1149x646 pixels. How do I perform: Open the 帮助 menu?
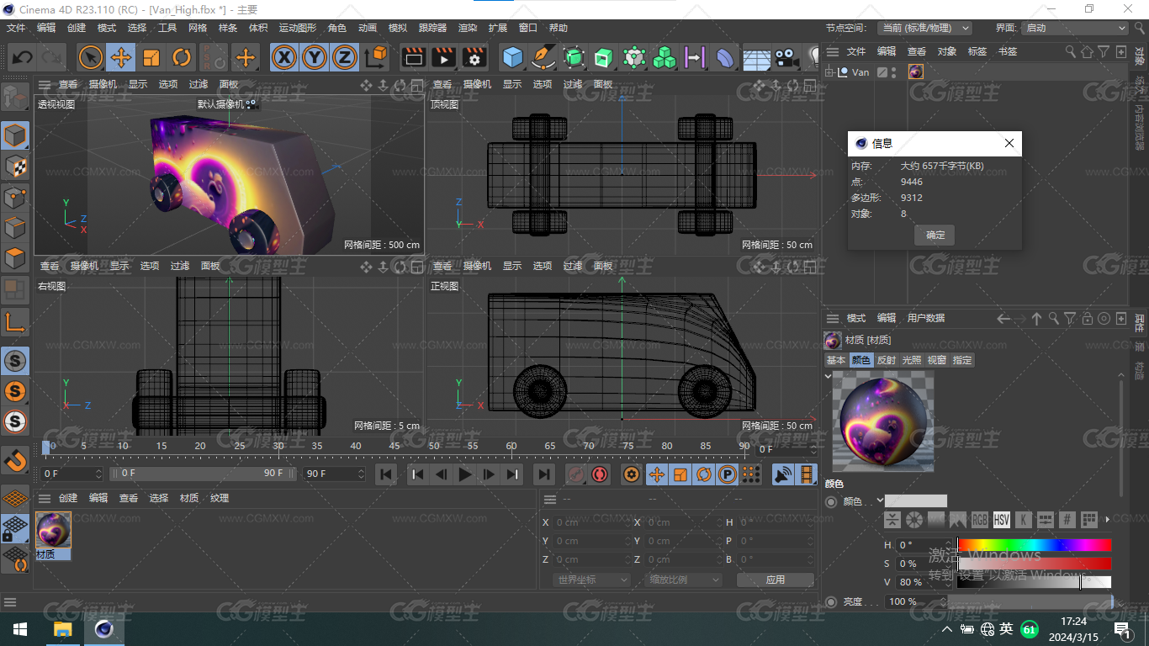[559, 28]
